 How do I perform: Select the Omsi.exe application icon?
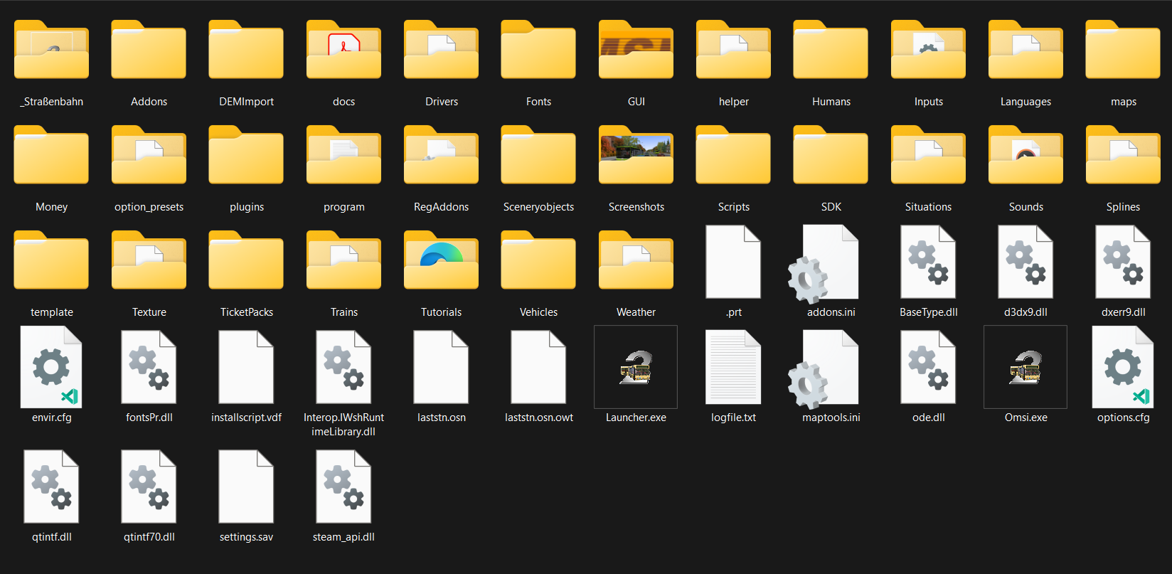click(1025, 368)
